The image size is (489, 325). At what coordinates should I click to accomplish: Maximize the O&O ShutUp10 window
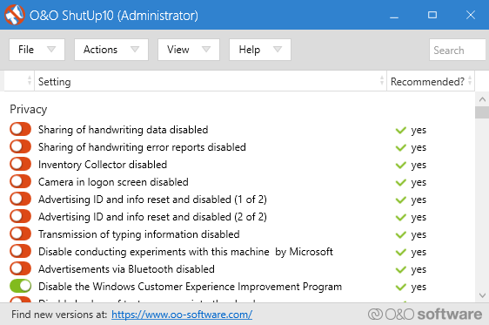click(x=432, y=15)
